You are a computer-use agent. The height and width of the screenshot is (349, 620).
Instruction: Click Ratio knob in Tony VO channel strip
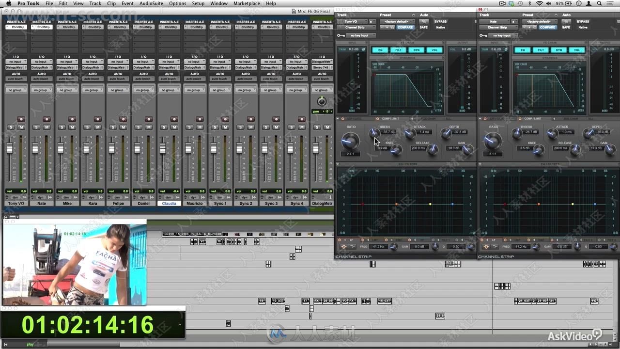(x=350, y=141)
